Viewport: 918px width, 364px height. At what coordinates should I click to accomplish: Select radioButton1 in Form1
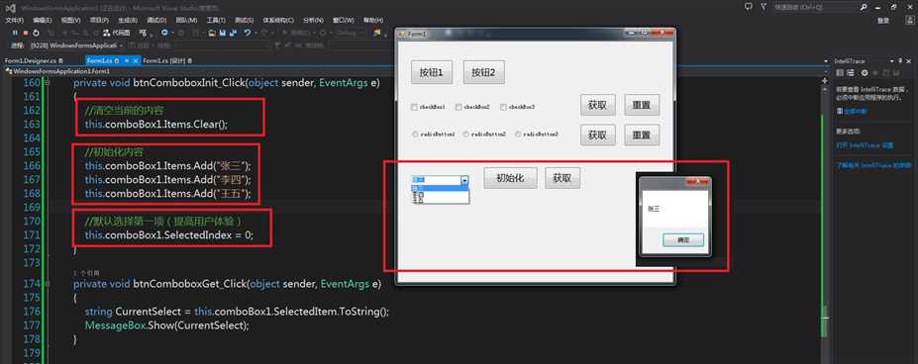[x=415, y=134]
